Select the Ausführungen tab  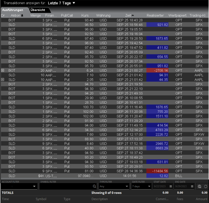coord(13,10)
